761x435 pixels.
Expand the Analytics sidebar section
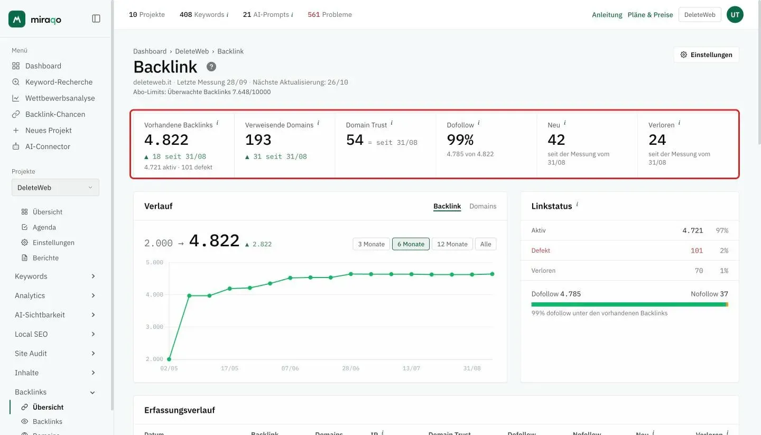pos(55,295)
